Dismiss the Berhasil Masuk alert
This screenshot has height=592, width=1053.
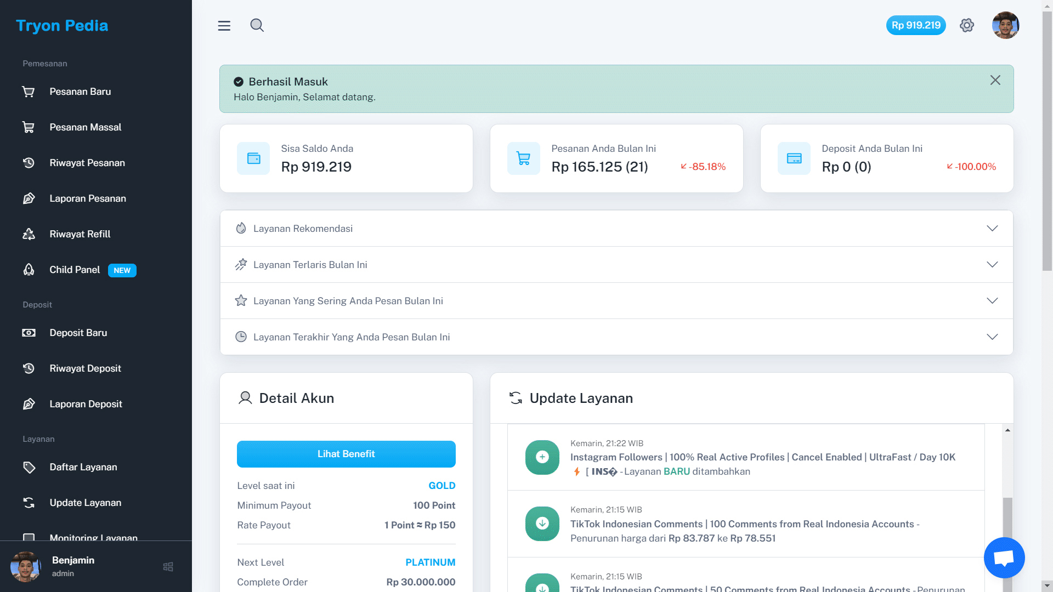[995, 81]
